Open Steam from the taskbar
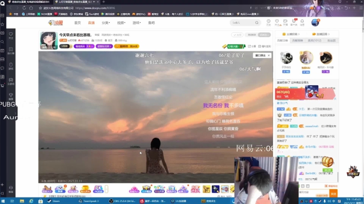 [x=54, y=201]
